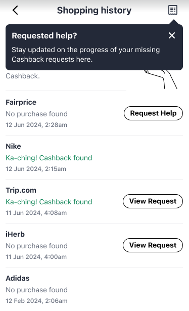Tap Nike's Ka-ching Cashback found status

(x=49, y=158)
